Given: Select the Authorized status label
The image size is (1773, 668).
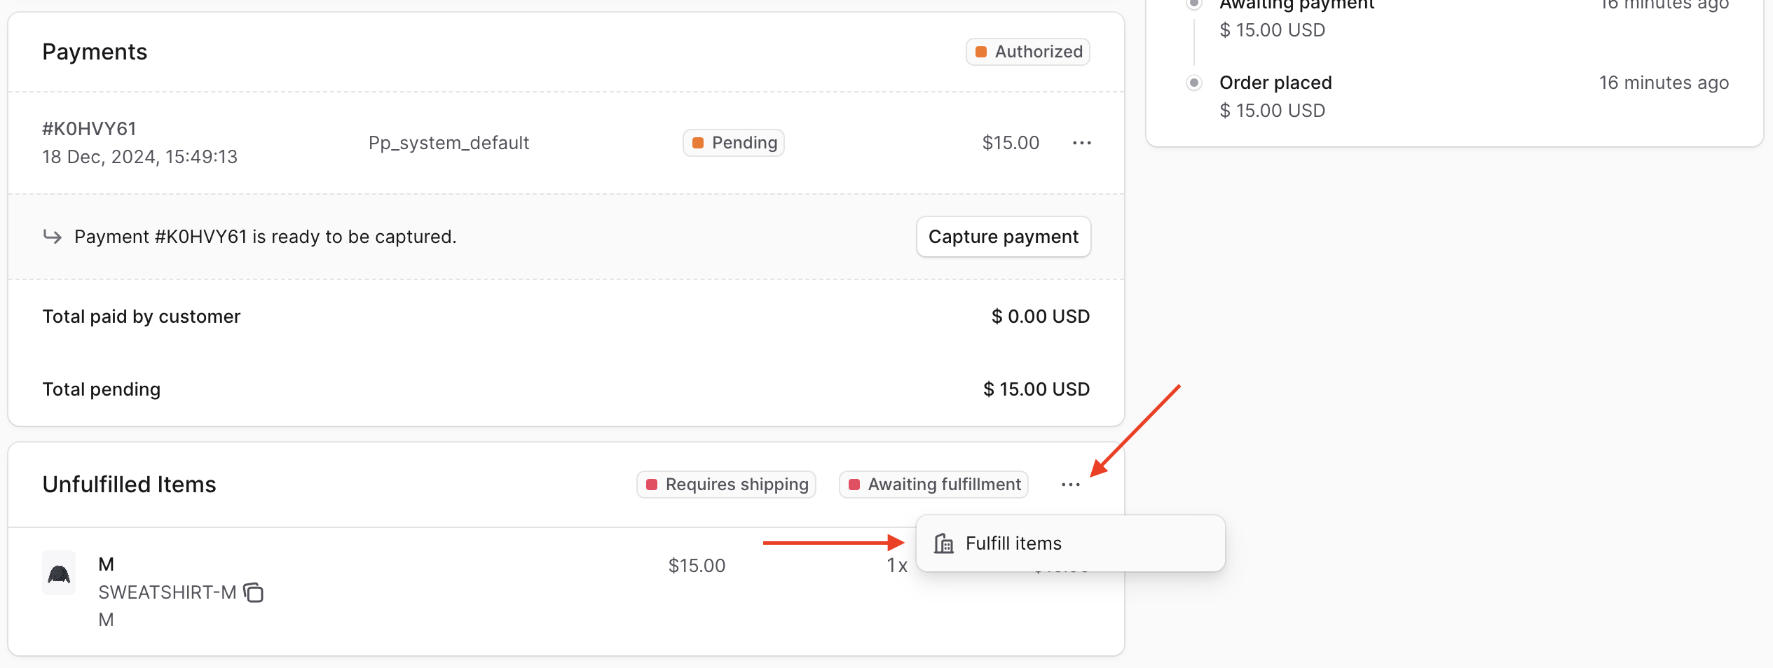Looking at the screenshot, I should click(1039, 51).
